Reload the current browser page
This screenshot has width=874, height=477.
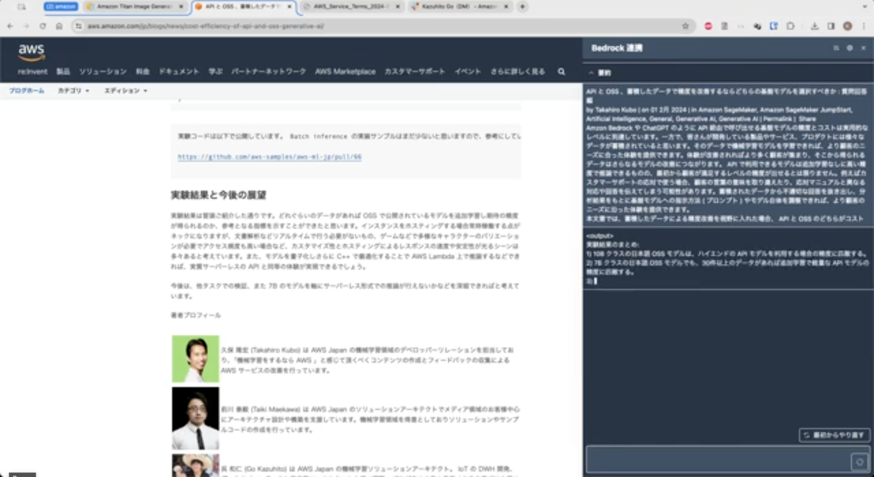point(43,26)
